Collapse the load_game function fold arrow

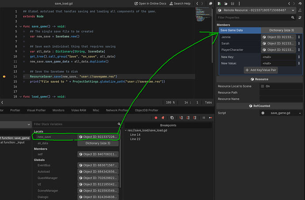pos(19,96)
